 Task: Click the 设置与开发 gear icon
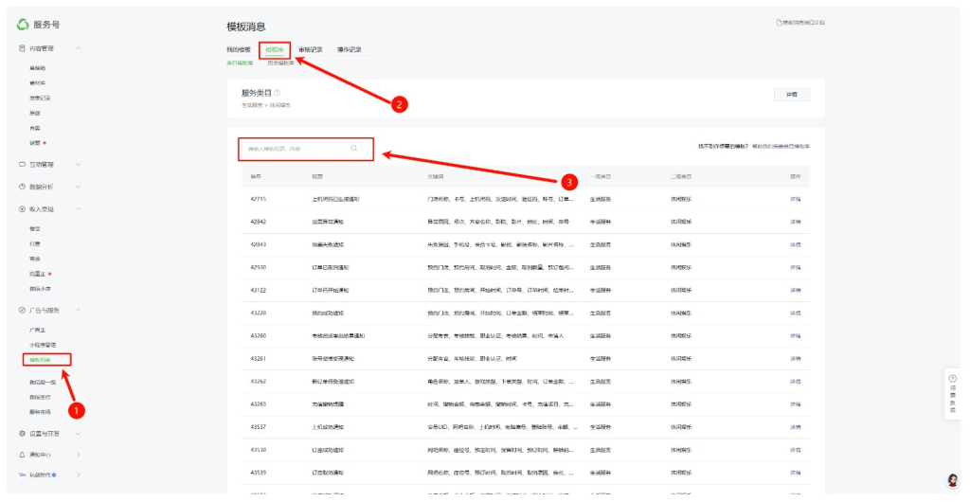click(22, 433)
